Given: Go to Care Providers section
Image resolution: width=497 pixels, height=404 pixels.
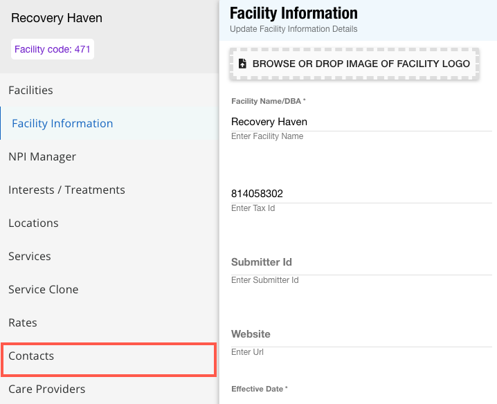Looking at the screenshot, I should pyautogui.click(x=46, y=389).
